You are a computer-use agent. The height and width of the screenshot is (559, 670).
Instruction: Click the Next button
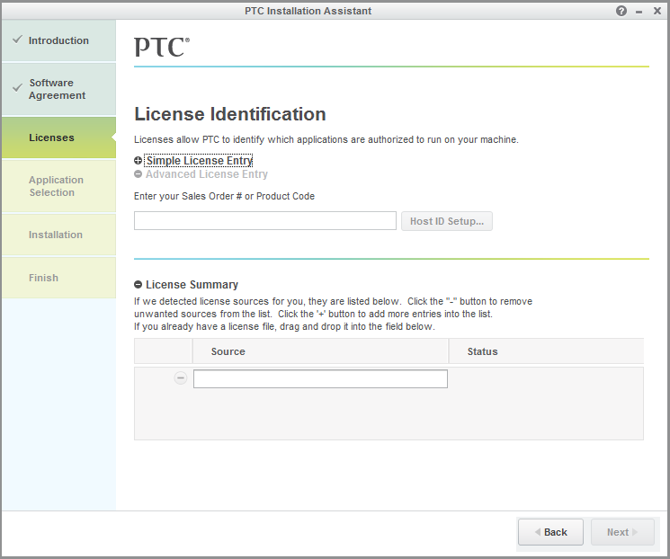click(x=622, y=532)
